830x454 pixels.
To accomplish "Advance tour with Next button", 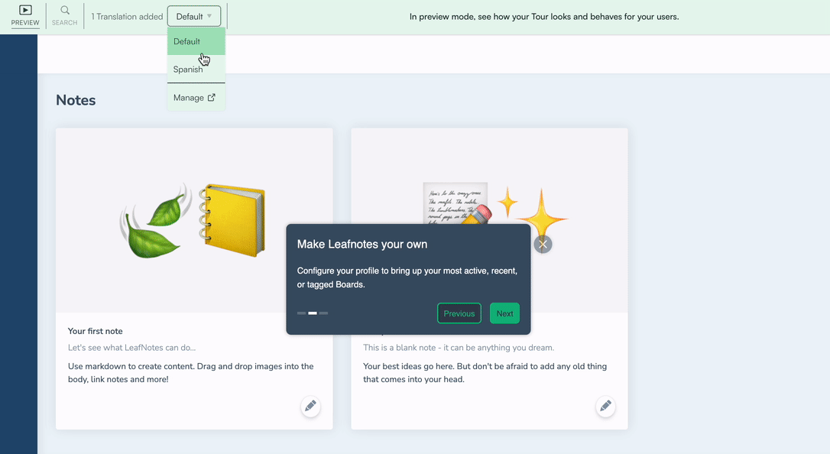I will coord(504,313).
